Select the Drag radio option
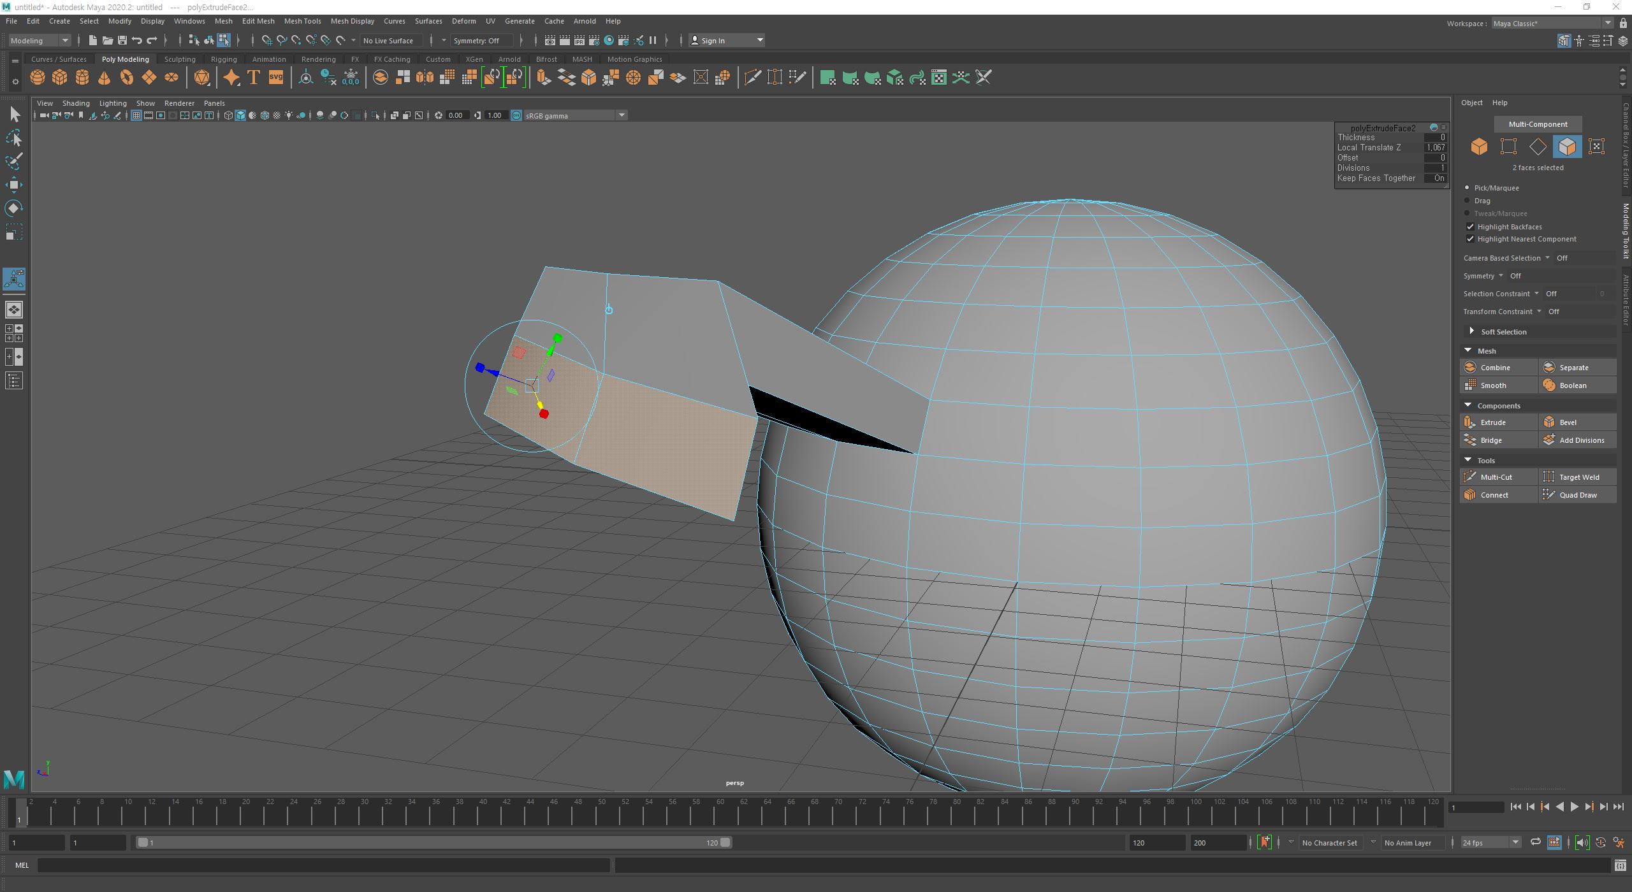Screen dimensions: 1632x892 [x=1468, y=201]
